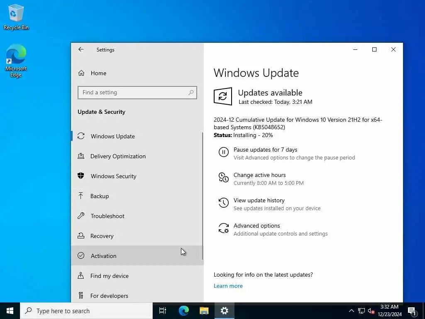Select the For developers tools icon
This screenshot has height=319, width=425.
[x=81, y=295]
